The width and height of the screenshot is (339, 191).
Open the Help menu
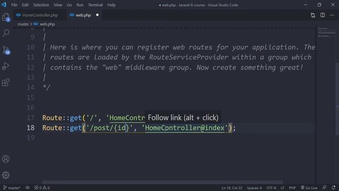tap(111, 5)
